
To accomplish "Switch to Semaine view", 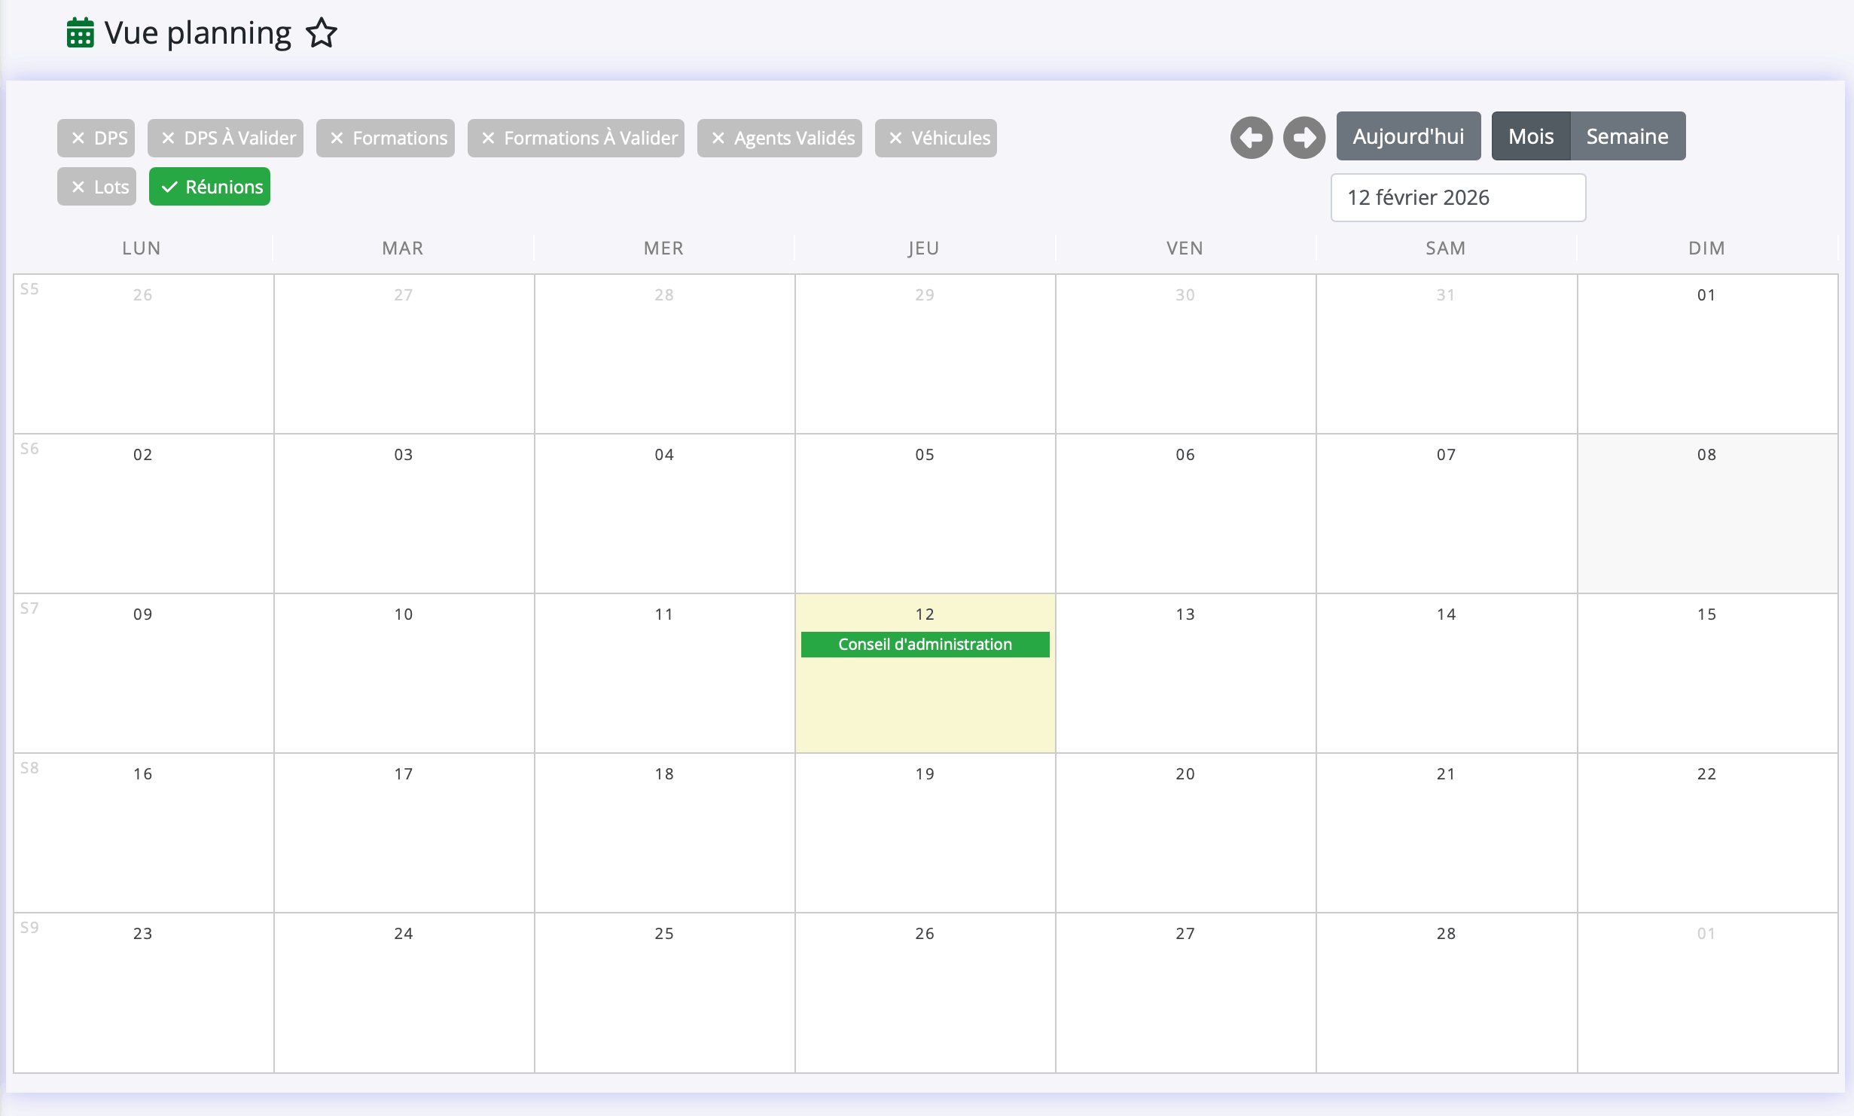I will [x=1627, y=136].
